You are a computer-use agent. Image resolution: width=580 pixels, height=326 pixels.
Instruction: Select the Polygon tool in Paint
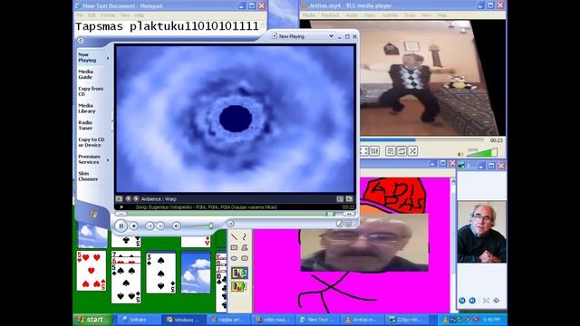tap(244, 247)
